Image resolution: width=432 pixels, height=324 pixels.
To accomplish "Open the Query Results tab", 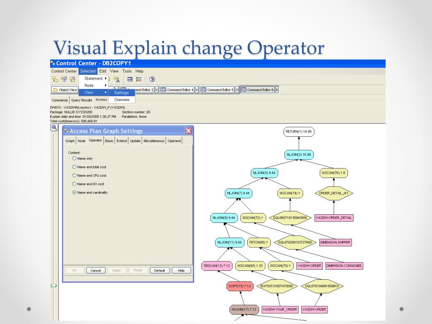I will click(x=81, y=100).
